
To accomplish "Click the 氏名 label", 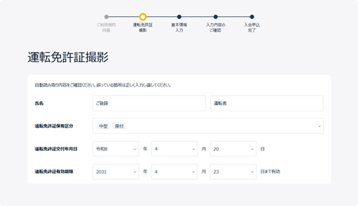I will click(x=39, y=103).
